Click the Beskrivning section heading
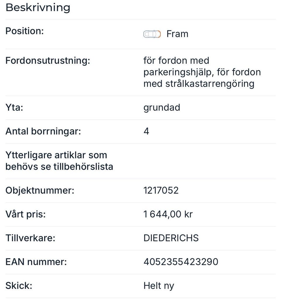Viewport: 281px width, 304px height. click(x=38, y=8)
